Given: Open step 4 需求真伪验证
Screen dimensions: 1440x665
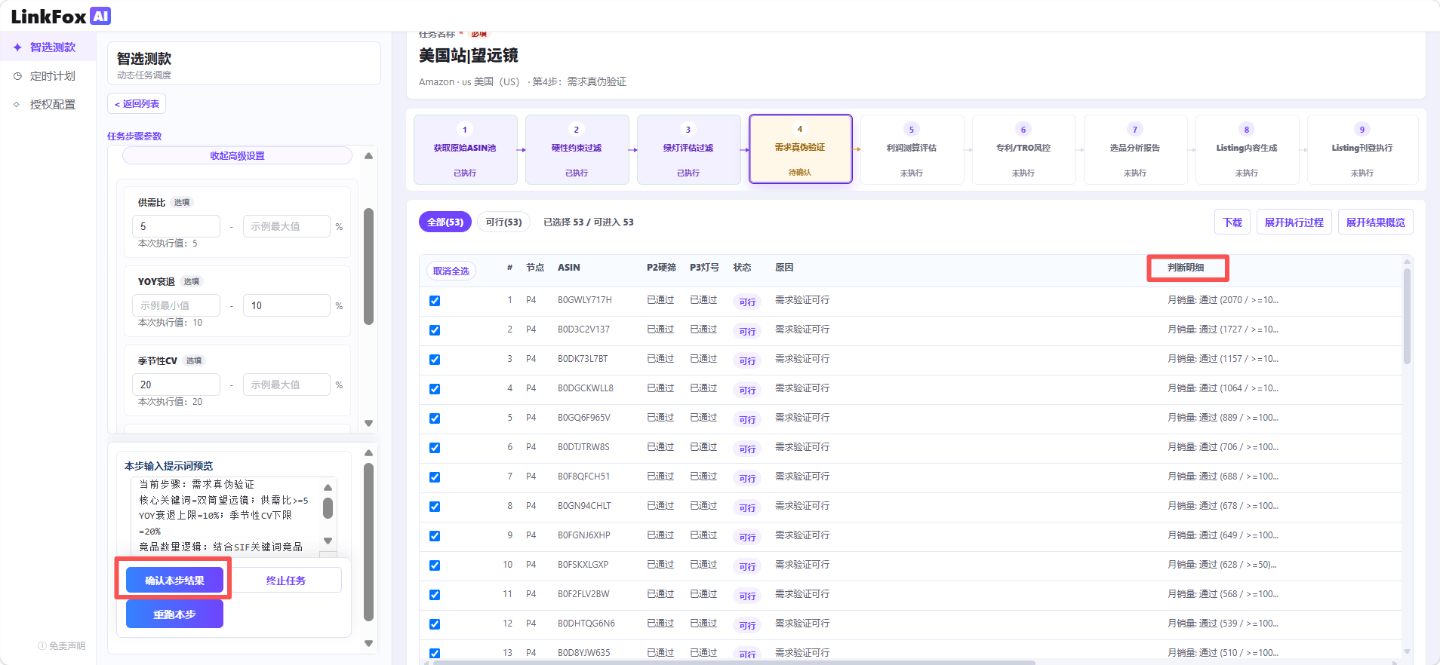Looking at the screenshot, I should (800, 149).
